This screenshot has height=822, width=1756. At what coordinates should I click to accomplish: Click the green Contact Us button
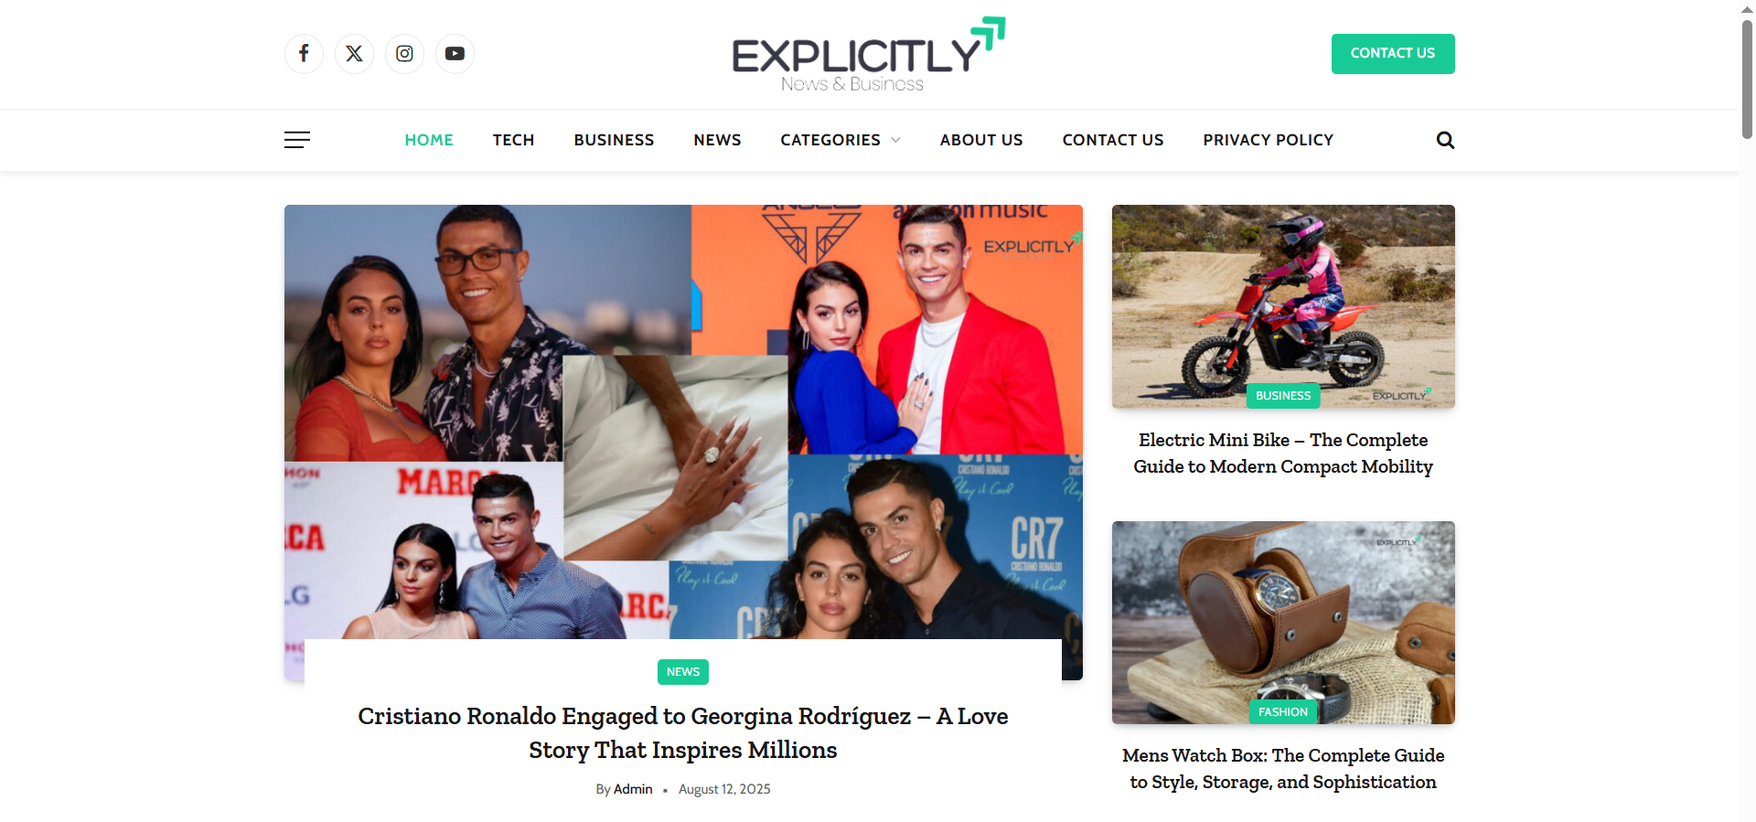point(1393,54)
